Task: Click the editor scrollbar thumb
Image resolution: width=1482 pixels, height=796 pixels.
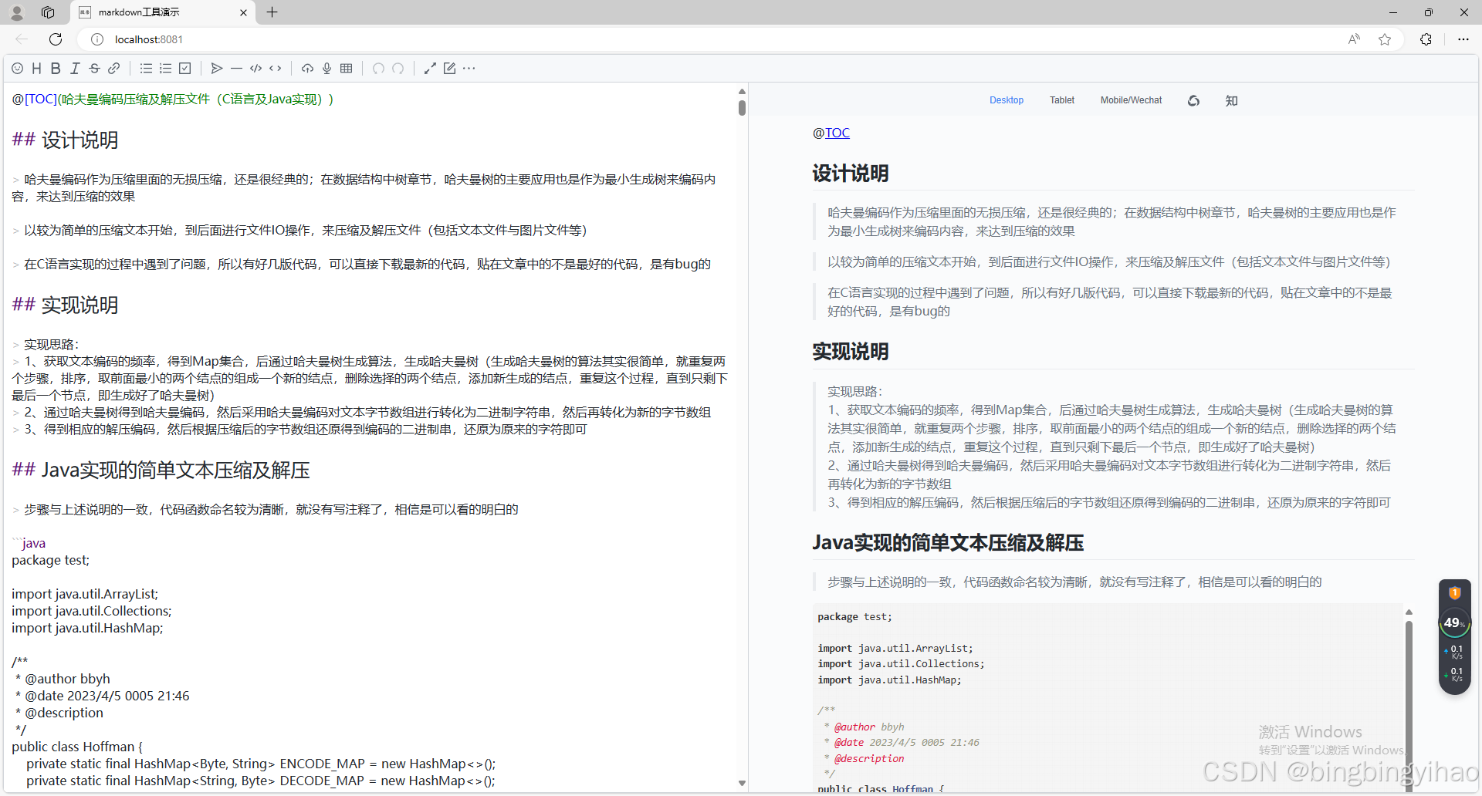Action: pos(742,108)
